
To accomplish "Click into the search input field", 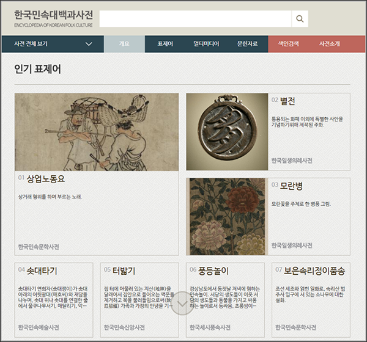I will click(x=196, y=18).
